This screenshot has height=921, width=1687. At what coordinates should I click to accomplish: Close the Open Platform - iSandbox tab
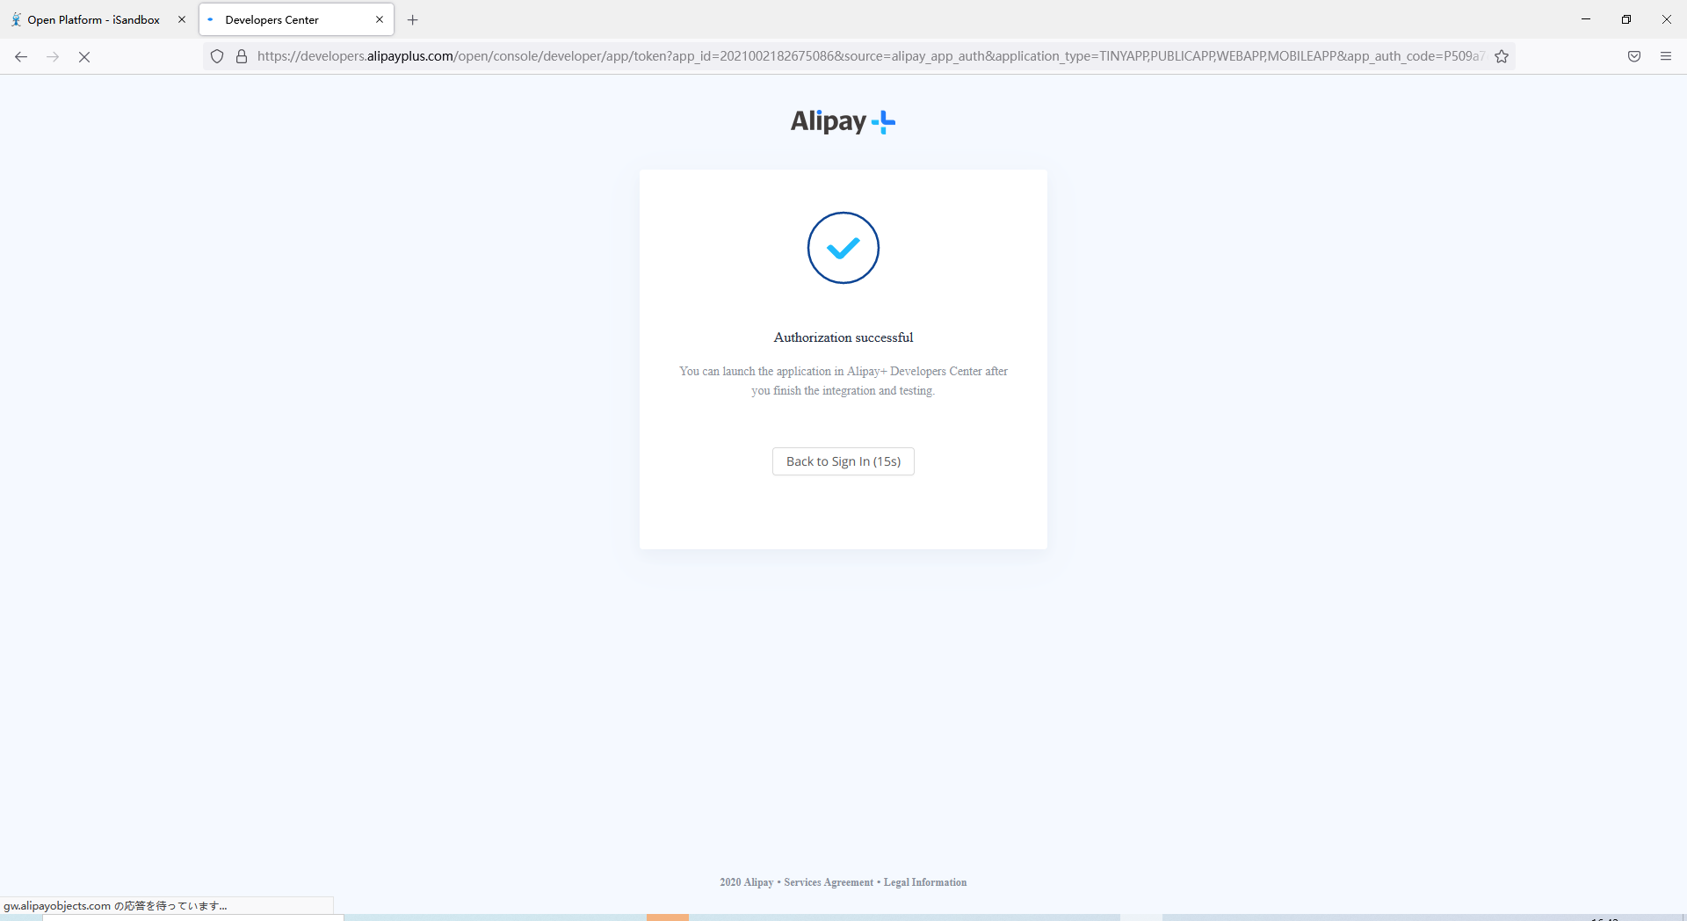click(182, 19)
